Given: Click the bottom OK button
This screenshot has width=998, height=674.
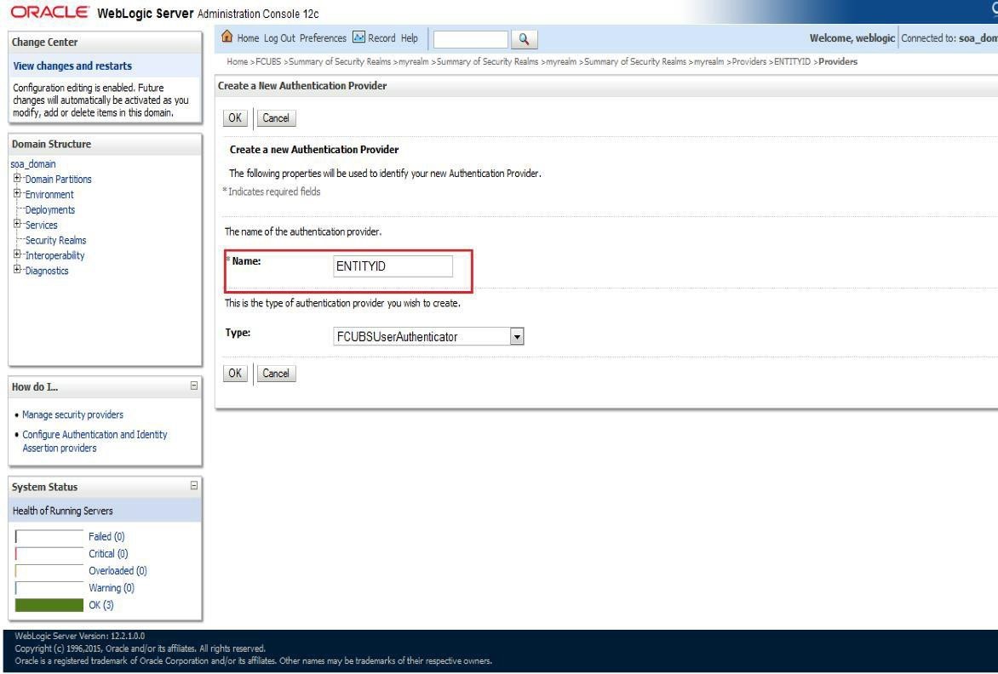Looking at the screenshot, I should [x=235, y=374].
